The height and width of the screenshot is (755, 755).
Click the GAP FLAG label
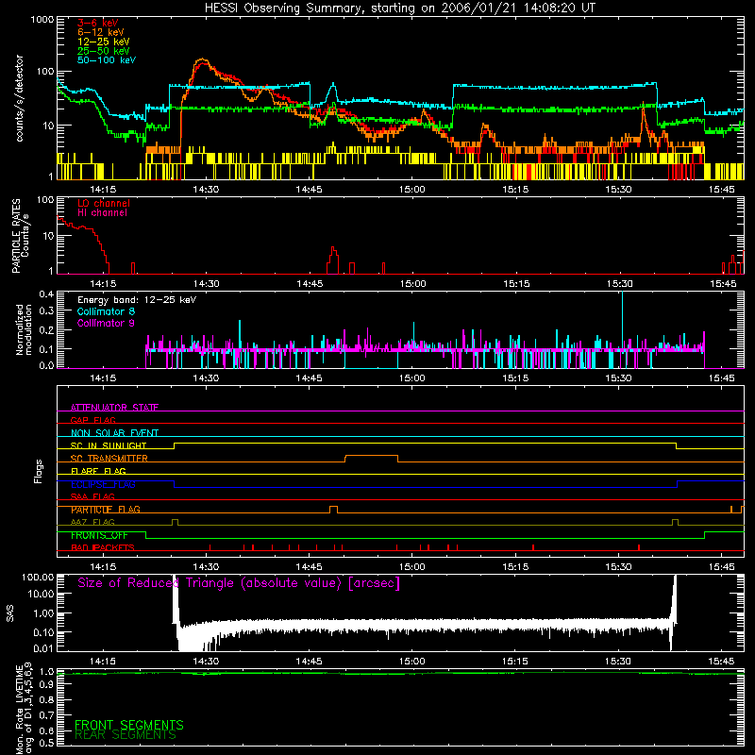[92, 420]
